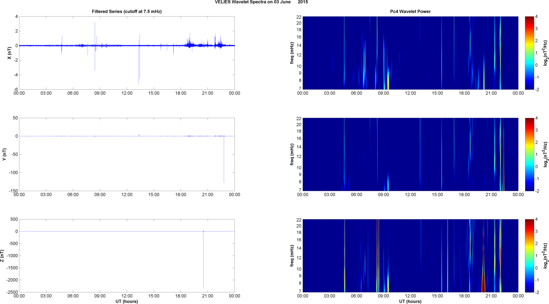The height and width of the screenshot is (304, 549).
Task: Click the X (nT) axis label
Action: (10, 53)
